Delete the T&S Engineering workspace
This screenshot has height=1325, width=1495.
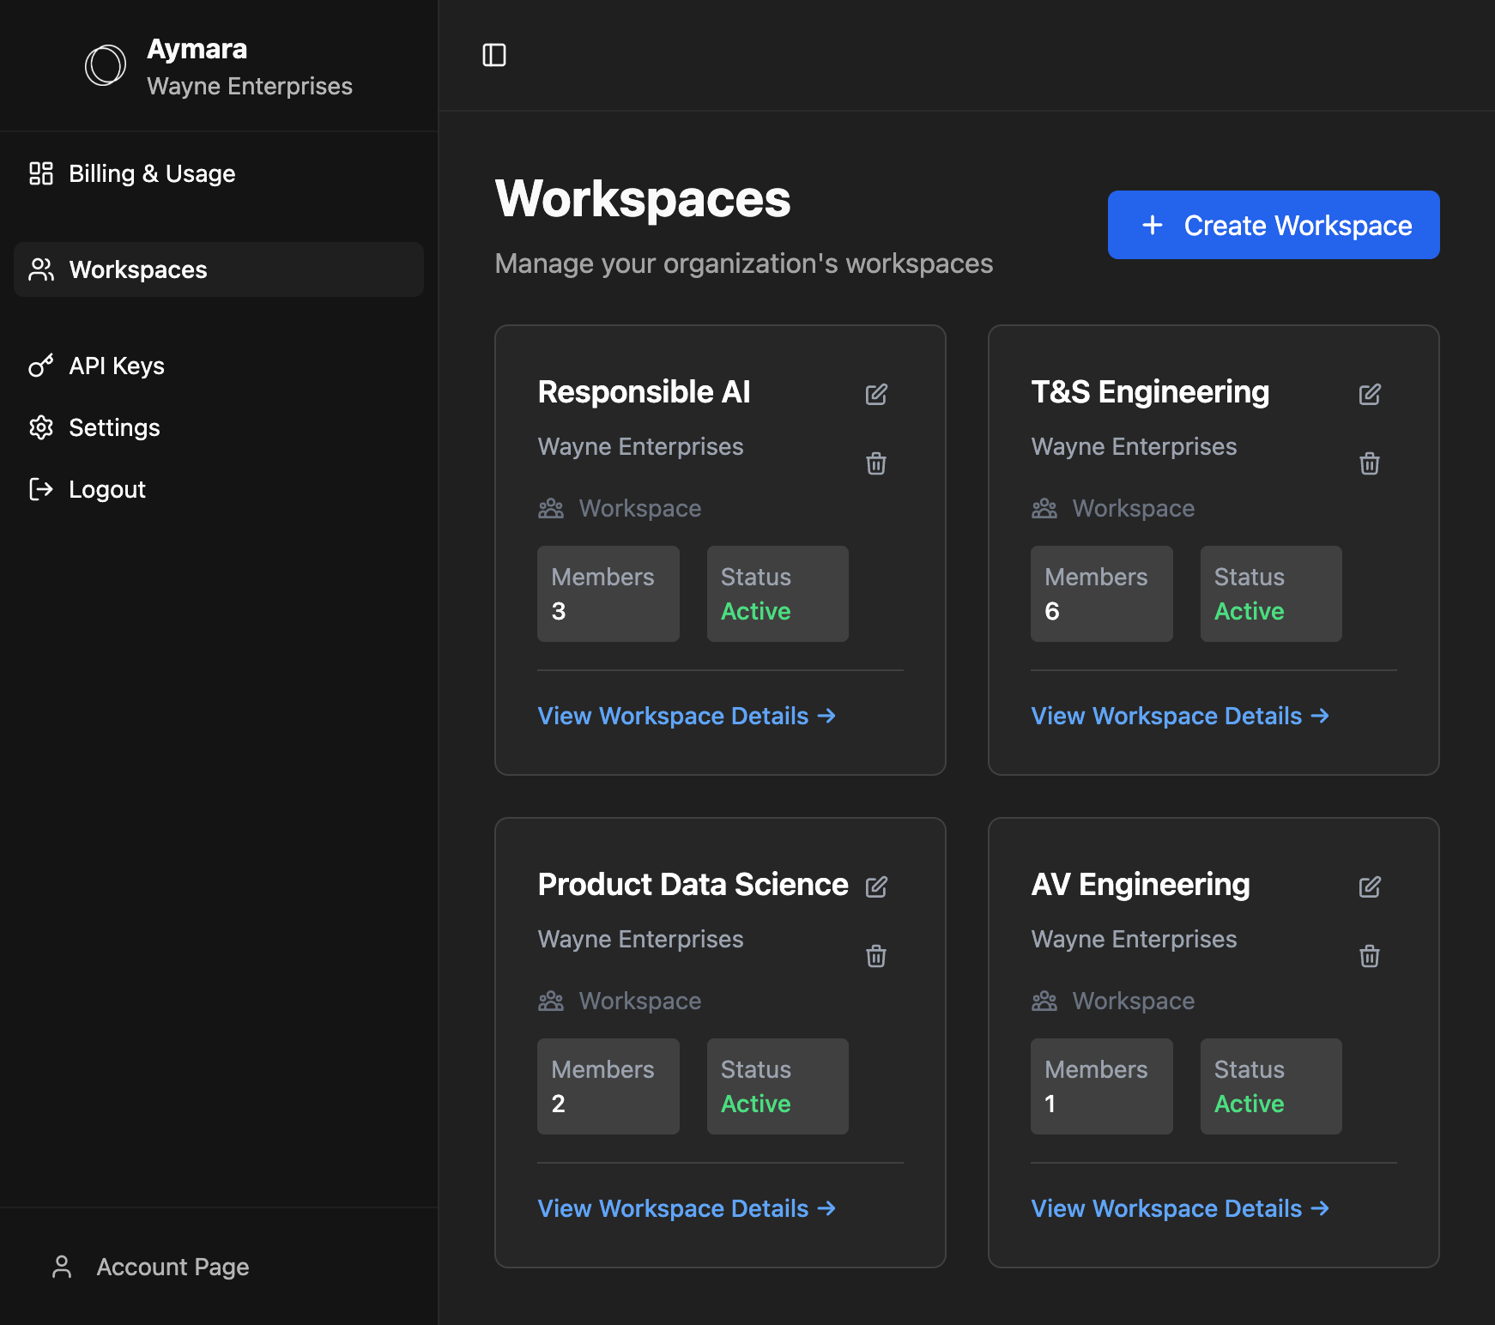tap(1370, 463)
